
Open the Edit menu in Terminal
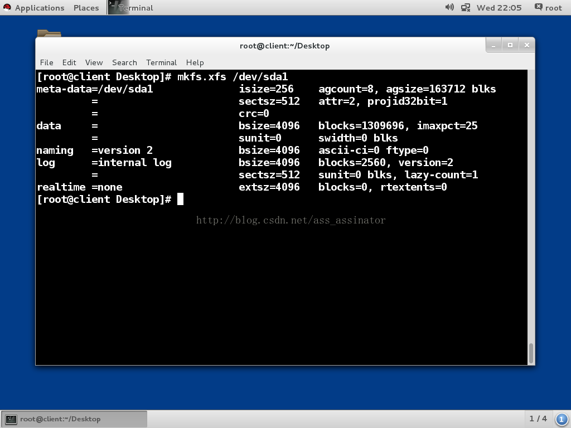point(69,62)
